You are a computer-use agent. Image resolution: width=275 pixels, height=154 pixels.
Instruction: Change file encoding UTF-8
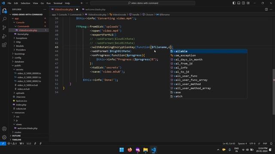click(x=252, y=144)
